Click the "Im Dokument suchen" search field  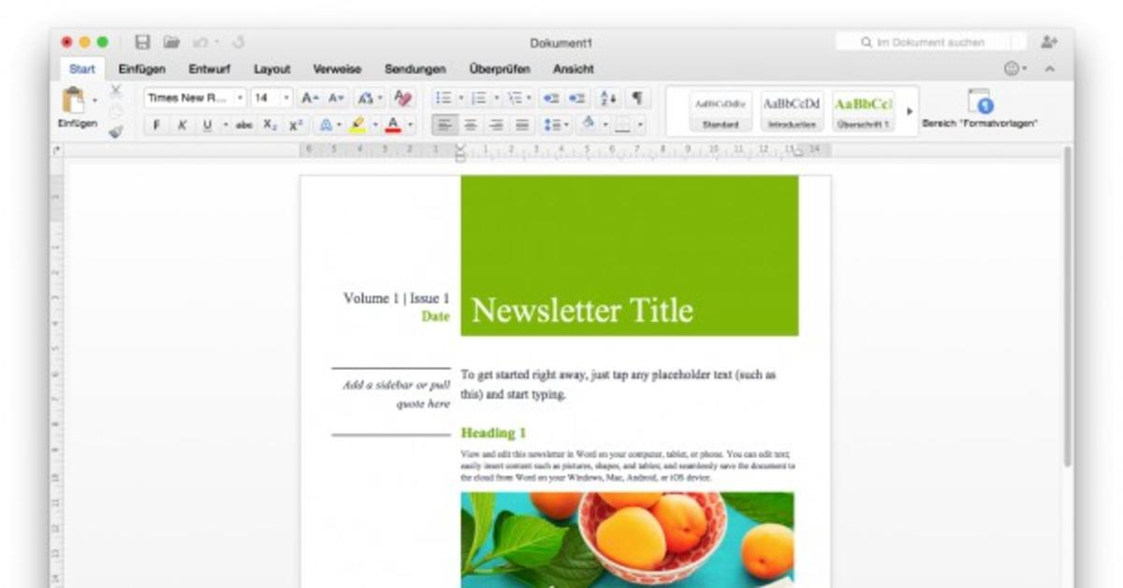point(931,42)
